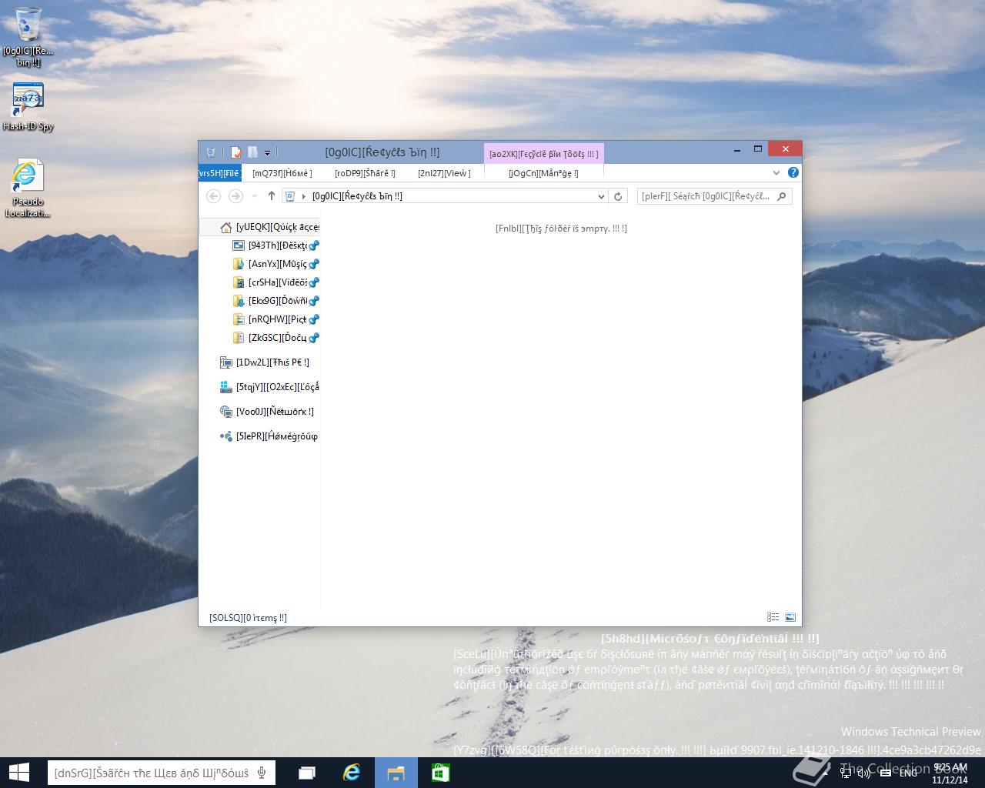Switch to large icons view in status bar
Screen dimensions: 985x788
coord(790,617)
